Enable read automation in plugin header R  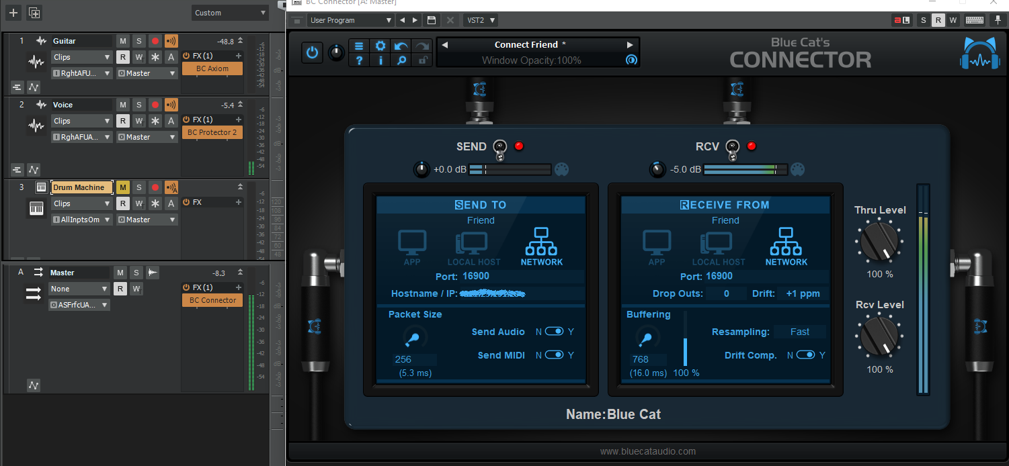point(938,20)
